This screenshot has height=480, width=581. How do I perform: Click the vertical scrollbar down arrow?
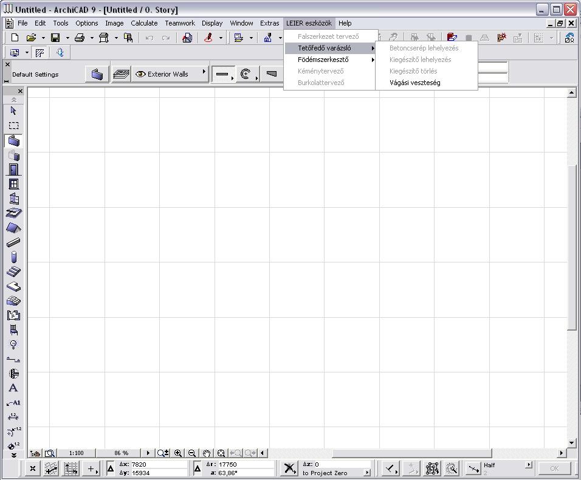[571, 443]
